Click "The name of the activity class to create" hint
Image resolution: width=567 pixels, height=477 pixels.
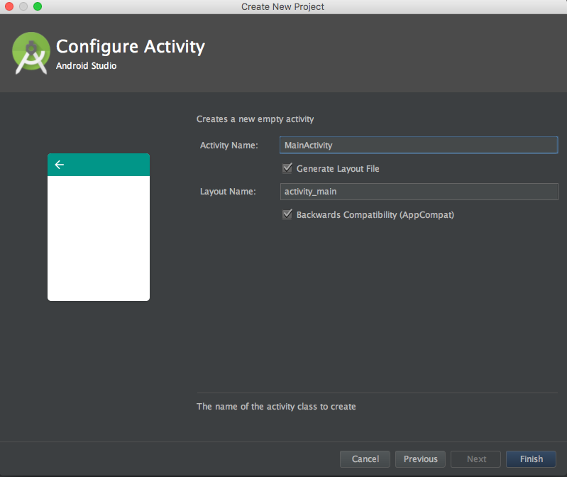coord(276,407)
